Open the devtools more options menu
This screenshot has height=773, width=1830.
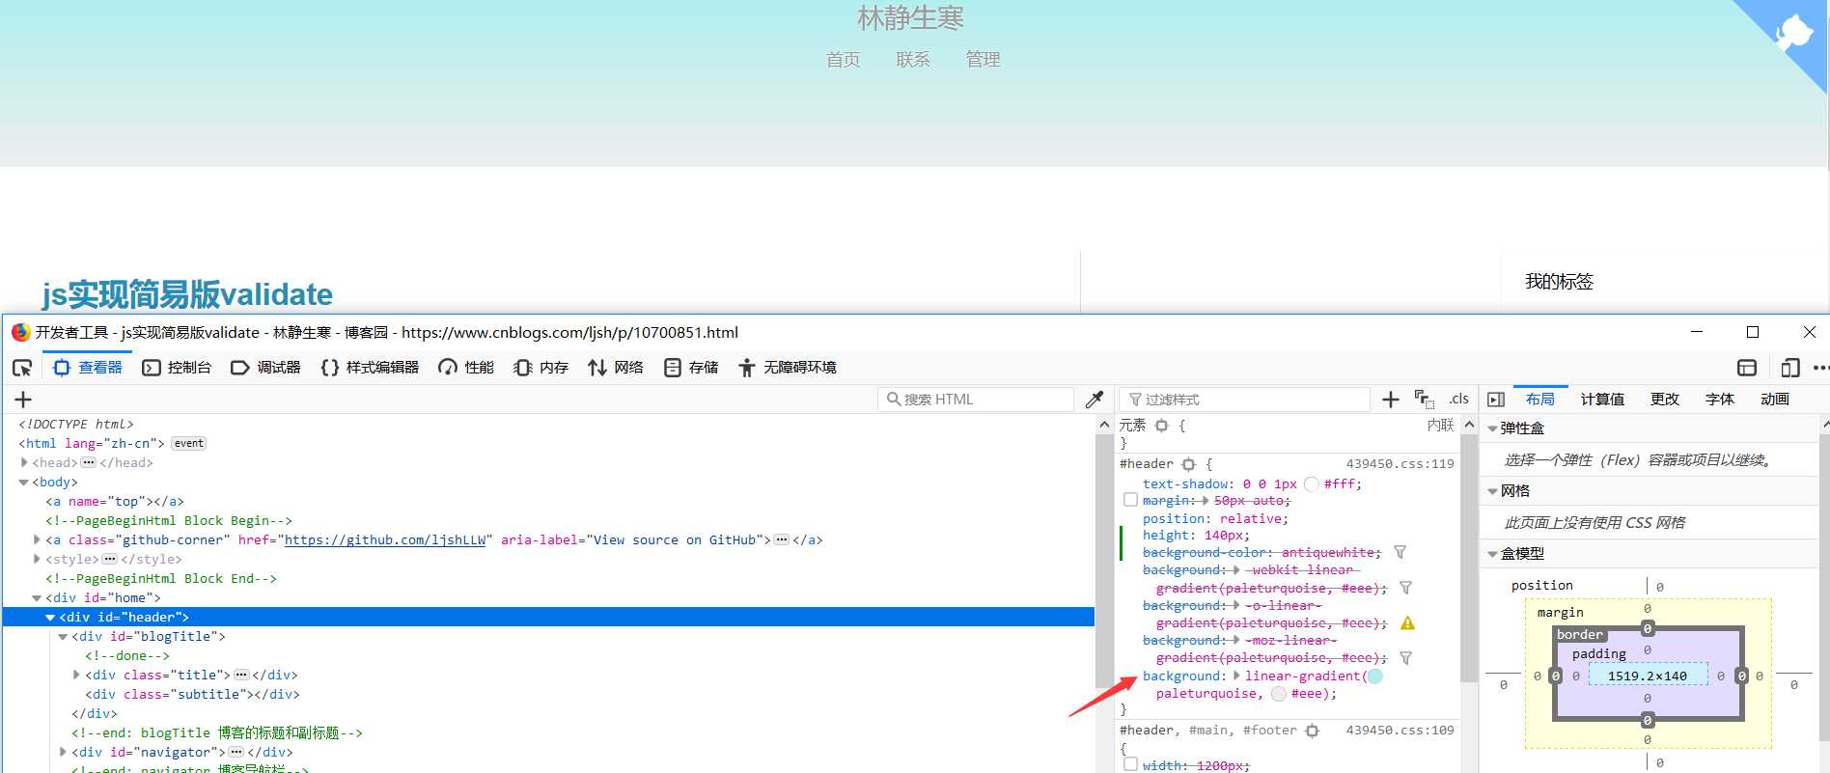click(x=1820, y=368)
